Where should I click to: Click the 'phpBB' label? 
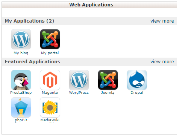[21, 120]
